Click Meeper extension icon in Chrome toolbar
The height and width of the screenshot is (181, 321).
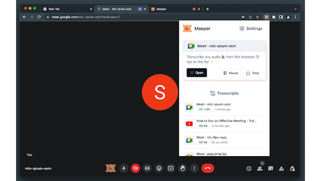click(266, 17)
